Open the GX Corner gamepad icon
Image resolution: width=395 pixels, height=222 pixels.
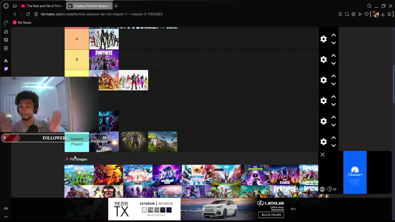[x=15, y=6]
